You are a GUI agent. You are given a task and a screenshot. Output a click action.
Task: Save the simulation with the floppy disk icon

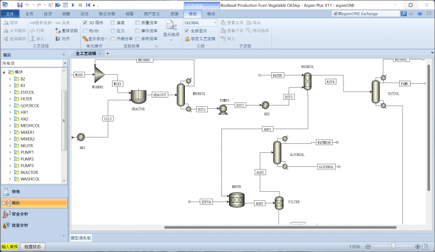(20, 5)
